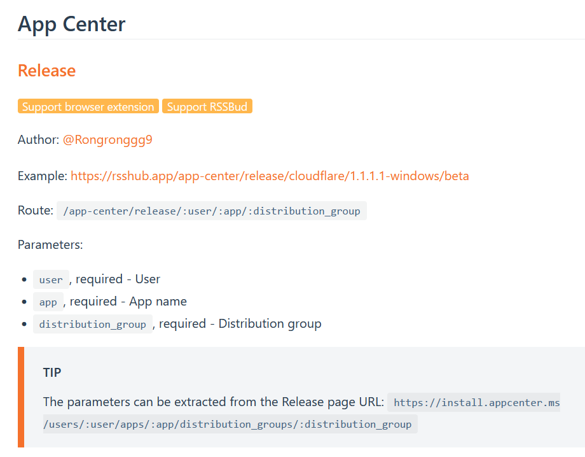Click 'required - Distribution group' description
The image size is (585, 457).
pos(240,324)
